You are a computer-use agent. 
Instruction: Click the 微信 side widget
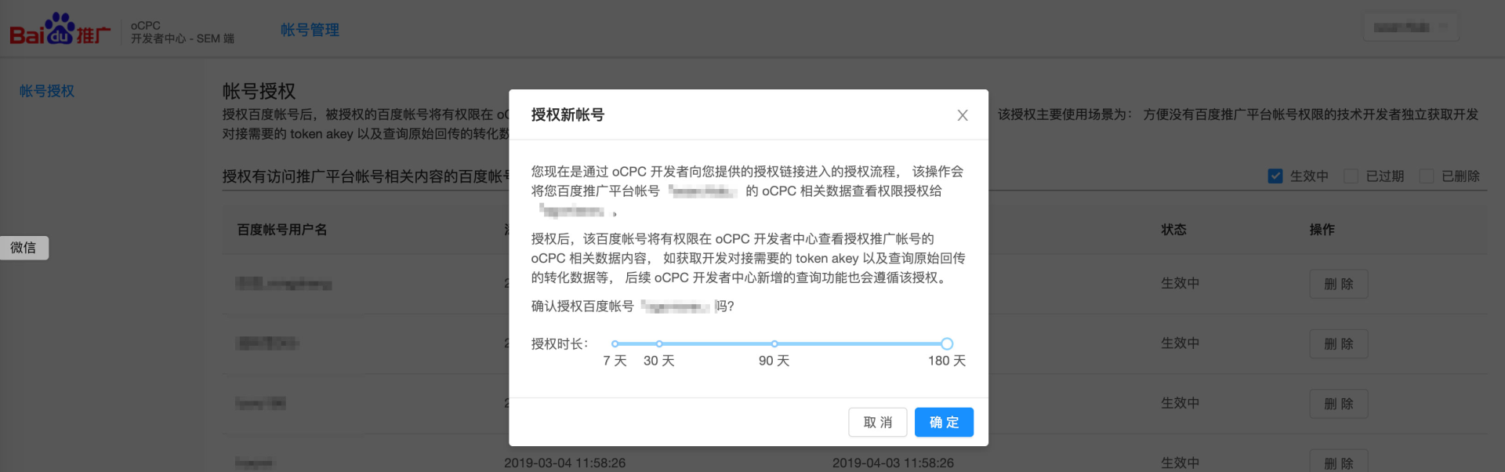tap(24, 248)
